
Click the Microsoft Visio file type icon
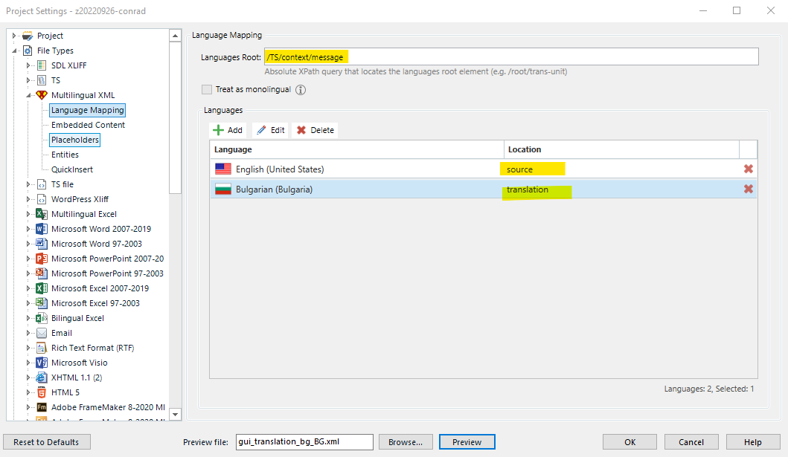40,362
